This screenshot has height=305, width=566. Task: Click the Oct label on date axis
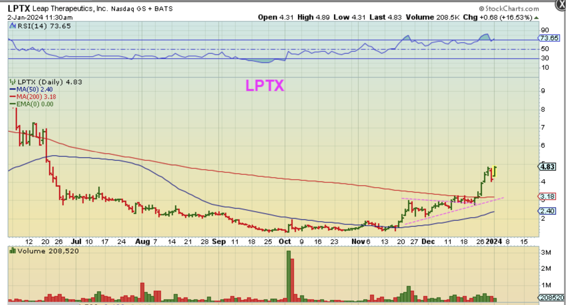pos(285,242)
